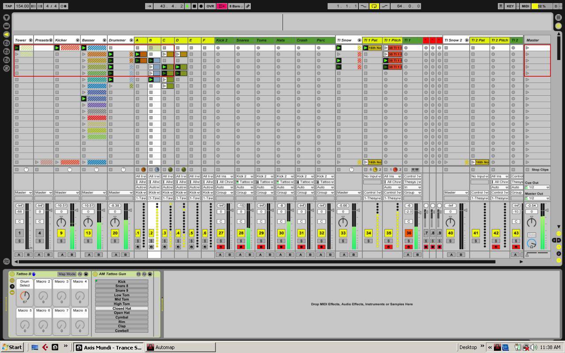Toggle the loop switch in the transport bar
Screen dimensions: 565x353
coord(374,6)
